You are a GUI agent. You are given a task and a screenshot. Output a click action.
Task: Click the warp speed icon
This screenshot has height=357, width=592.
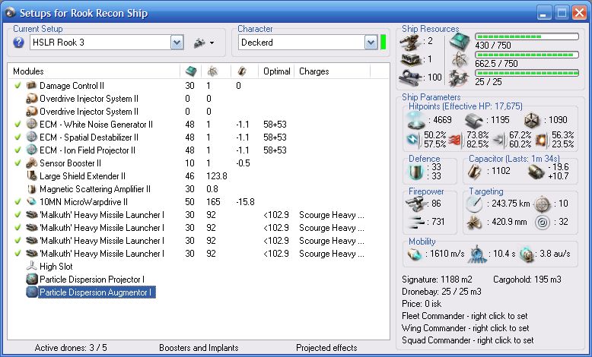click(527, 254)
